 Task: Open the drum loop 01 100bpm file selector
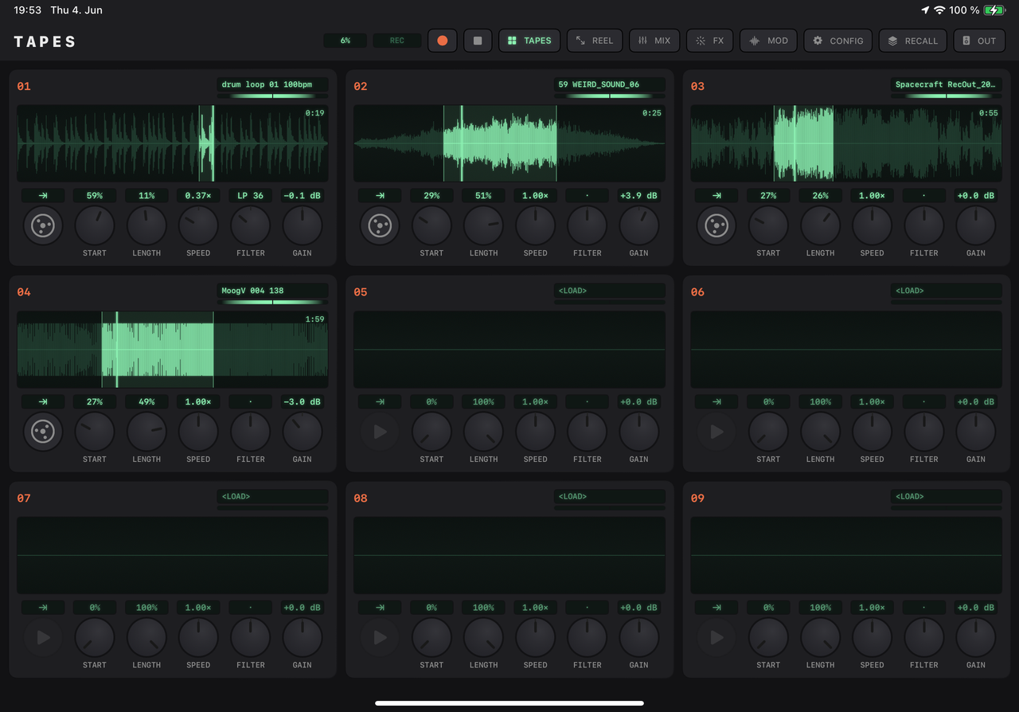272,84
